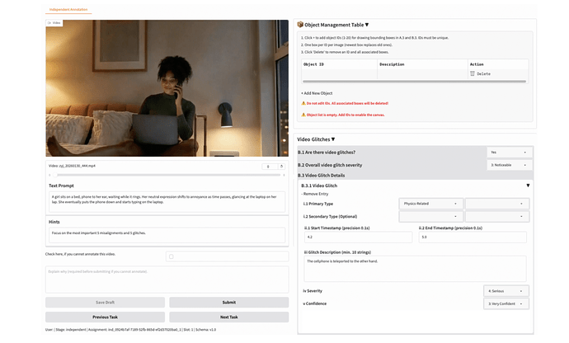Collapse the Object Management Table section
Viewport: 569px width, 343px height.
click(x=367, y=26)
